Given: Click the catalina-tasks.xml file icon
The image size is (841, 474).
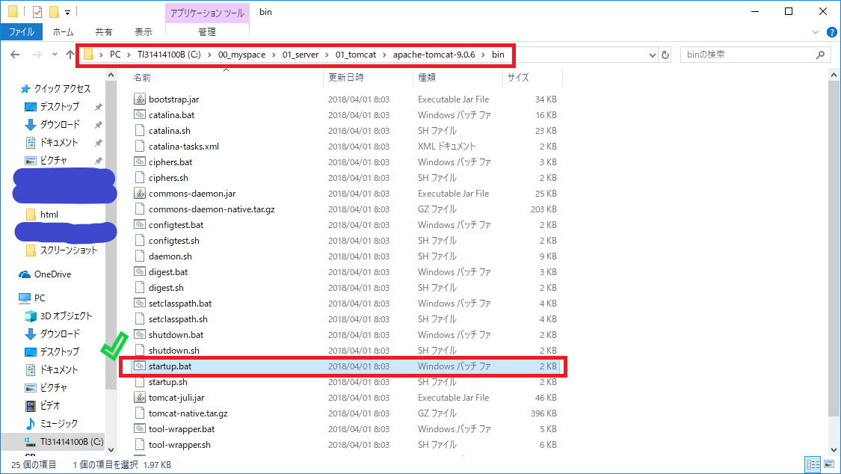Looking at the screenshot, I should click(140, 147).
